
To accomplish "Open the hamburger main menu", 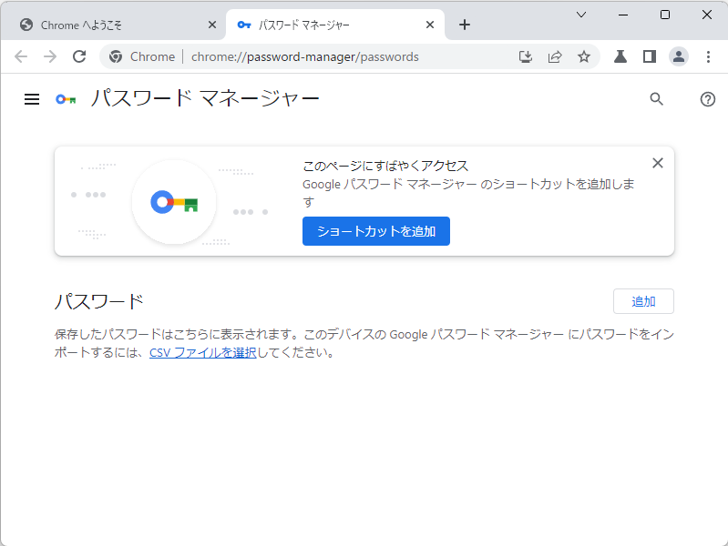I will click(32, 99).
